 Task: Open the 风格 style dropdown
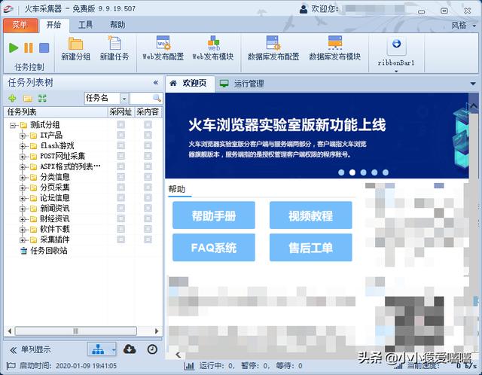(x=464, y=25)
